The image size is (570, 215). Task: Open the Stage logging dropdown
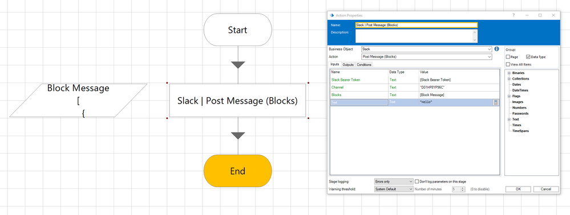pyautogui.click(x=393, y=181)
